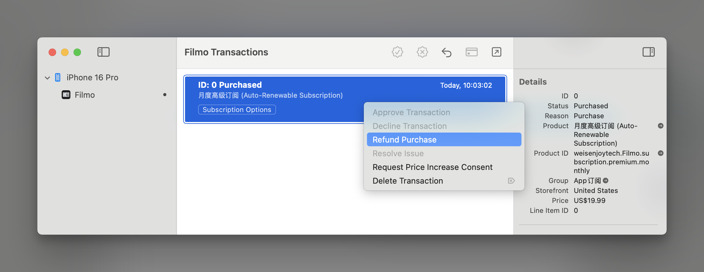This screenshot has width=704, height=272.
Task: Select iPhone 16 Pro device
Action: coord(92,77)
